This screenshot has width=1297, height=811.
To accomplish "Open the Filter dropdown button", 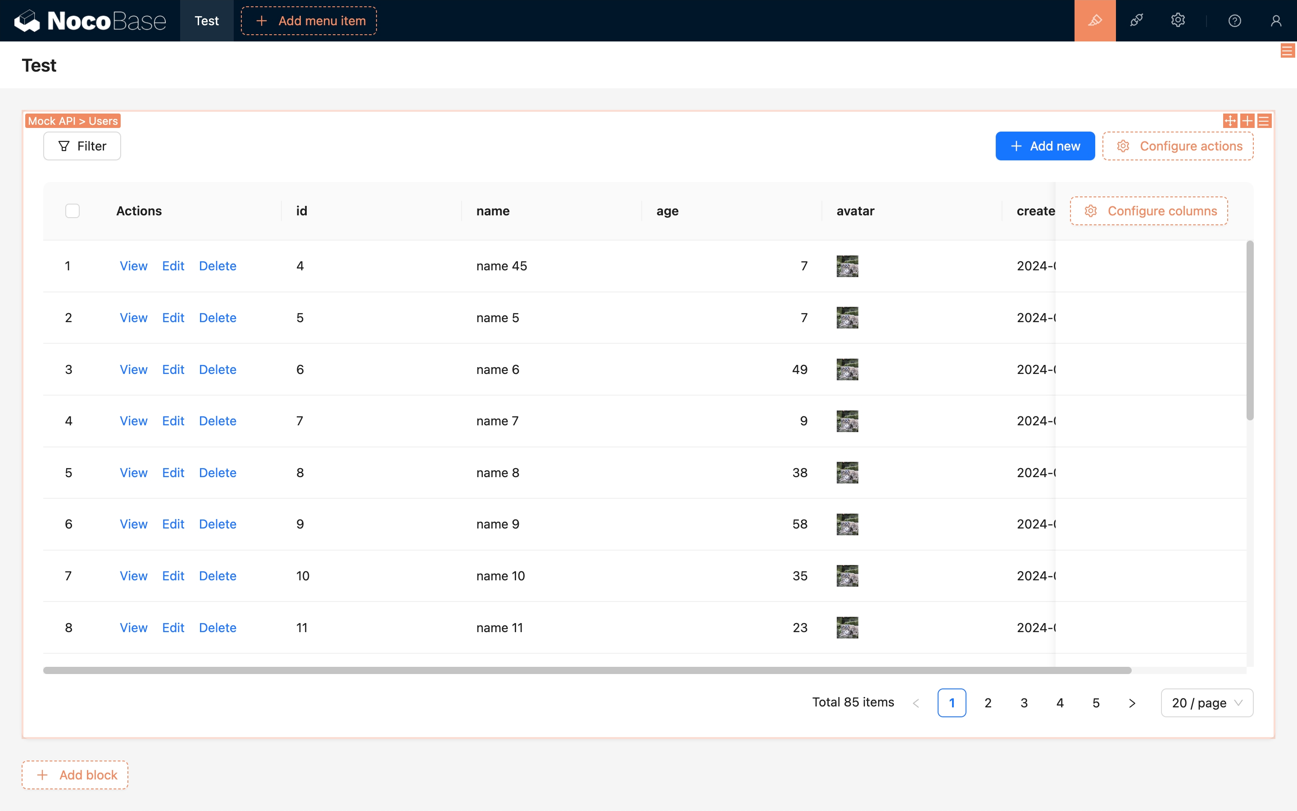I will (82, 146).
